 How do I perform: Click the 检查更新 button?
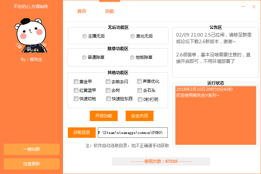pyautogui.click(x=32, y=164)
